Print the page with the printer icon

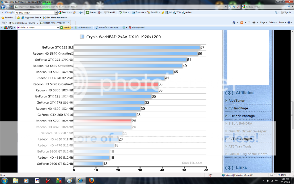click(x=254, y=22)
